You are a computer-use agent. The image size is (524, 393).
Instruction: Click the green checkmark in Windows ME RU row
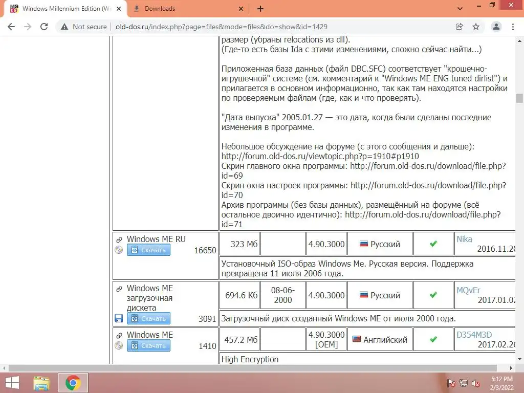coord(433,244)
